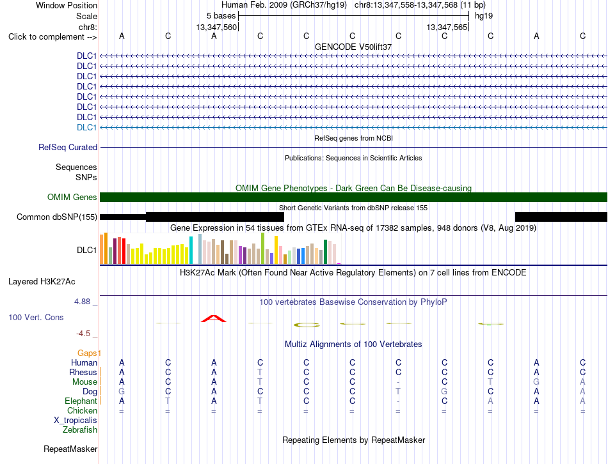608x464 pixels.
Task: Click '100 vertebrates Basewise Conservation by PhyloP' title
Action: pos(353,302)
